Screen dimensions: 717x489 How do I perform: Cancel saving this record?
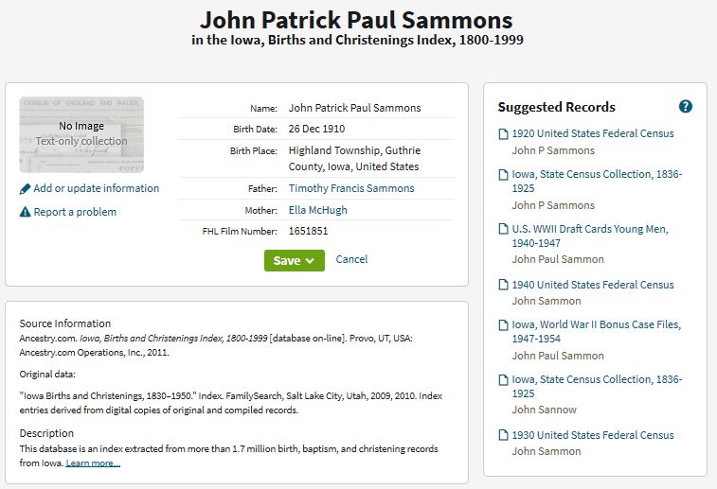point(351,259)
